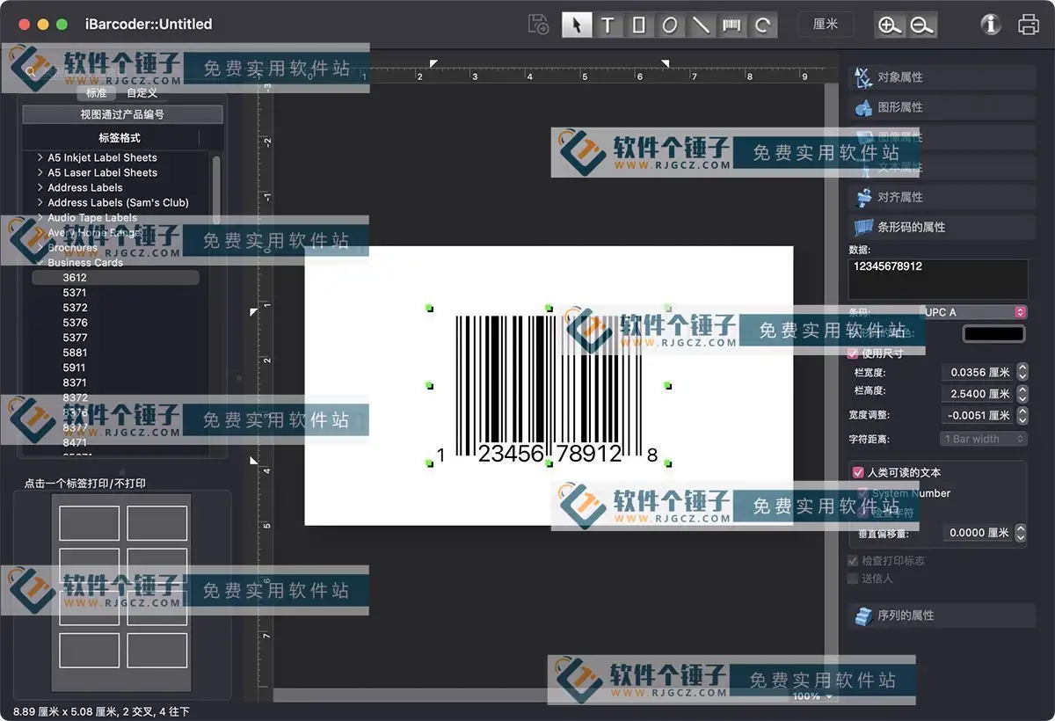The height and width of the screenshot is (721, 1055).
Task: Select the Barcode tool
Action: point(732,25)
